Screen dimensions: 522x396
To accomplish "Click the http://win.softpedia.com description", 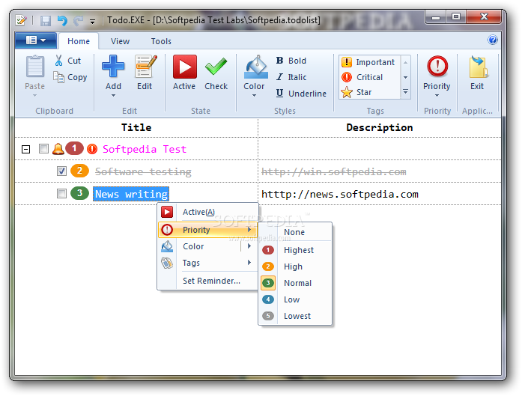I will (x=334, y=171).
